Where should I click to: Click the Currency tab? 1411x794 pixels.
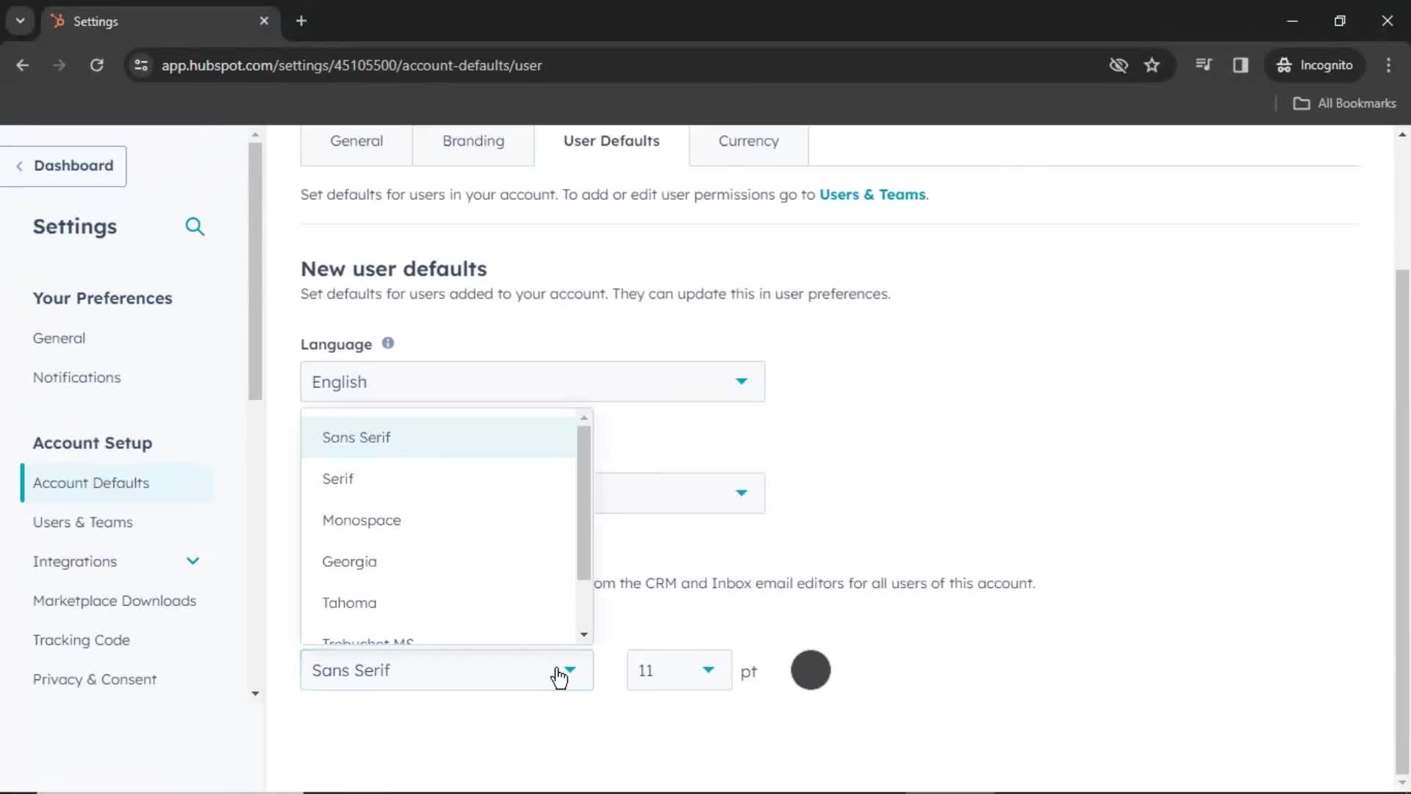click(x=749, y=140)
